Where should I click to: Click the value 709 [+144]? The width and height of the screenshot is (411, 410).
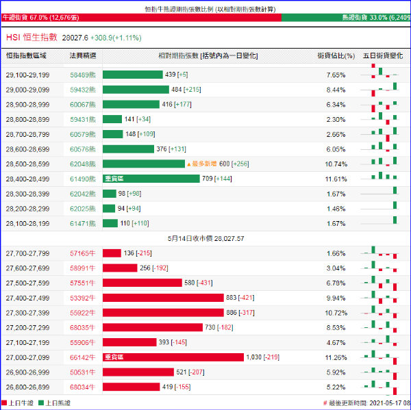(x=217, y=179)
